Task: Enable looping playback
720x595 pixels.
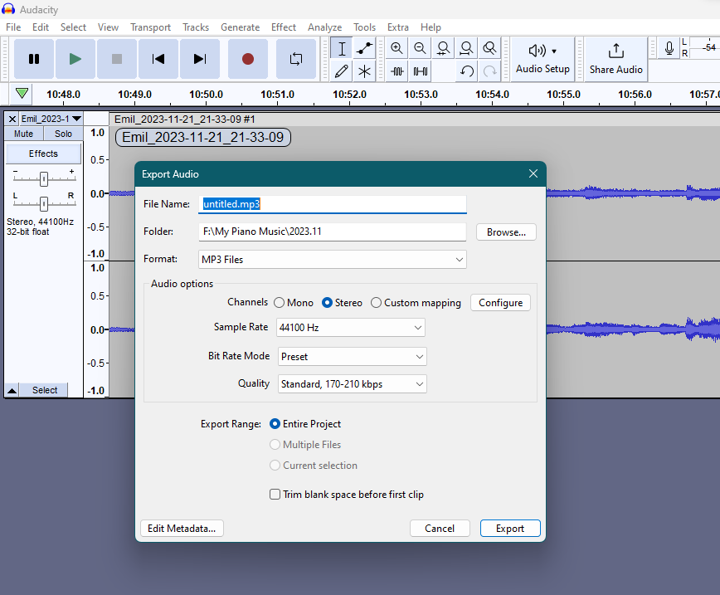Action: point(296,58)
